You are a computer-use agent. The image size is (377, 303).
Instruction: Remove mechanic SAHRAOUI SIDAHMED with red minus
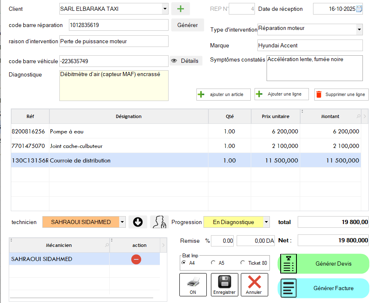(x=136, y=259)
